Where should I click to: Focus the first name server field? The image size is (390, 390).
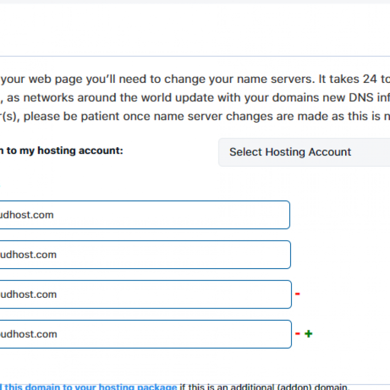tap(145, 215)
